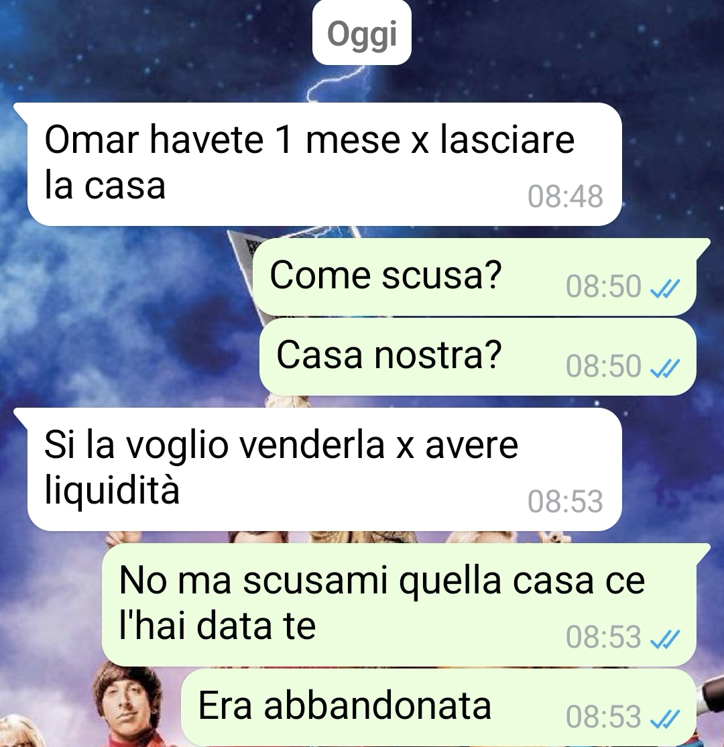Tap the word "liquidità" in received message
Image resolution: width=724 pixels, height=747 pixels.
pos(112,490)
